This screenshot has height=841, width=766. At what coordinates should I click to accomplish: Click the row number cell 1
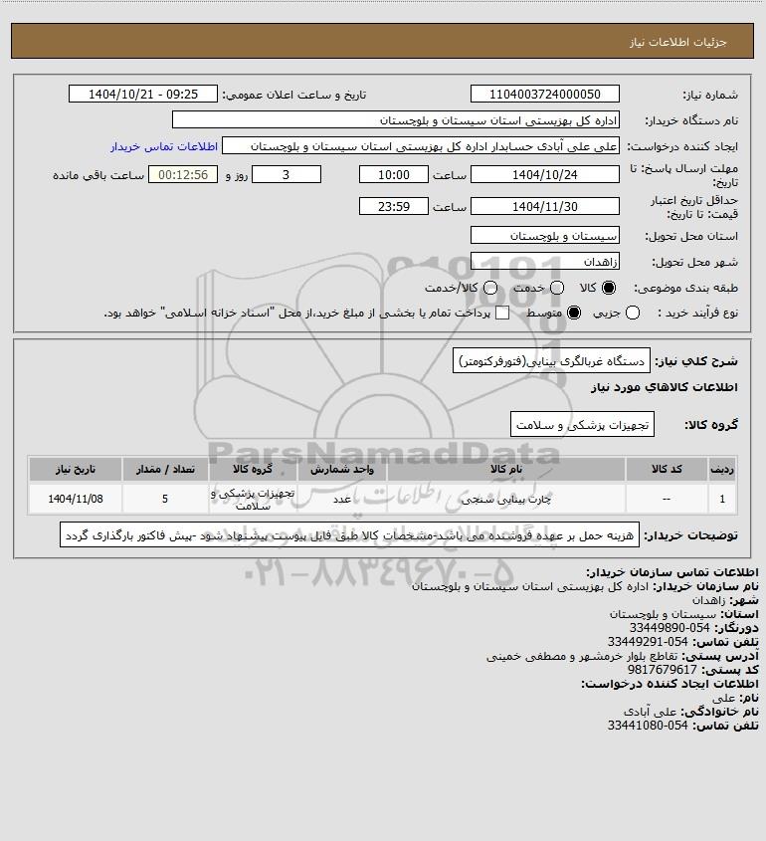click(722, 500)
